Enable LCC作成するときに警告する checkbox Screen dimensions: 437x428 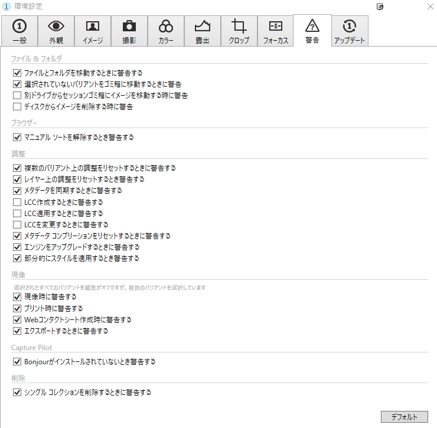tap(17, 202)
